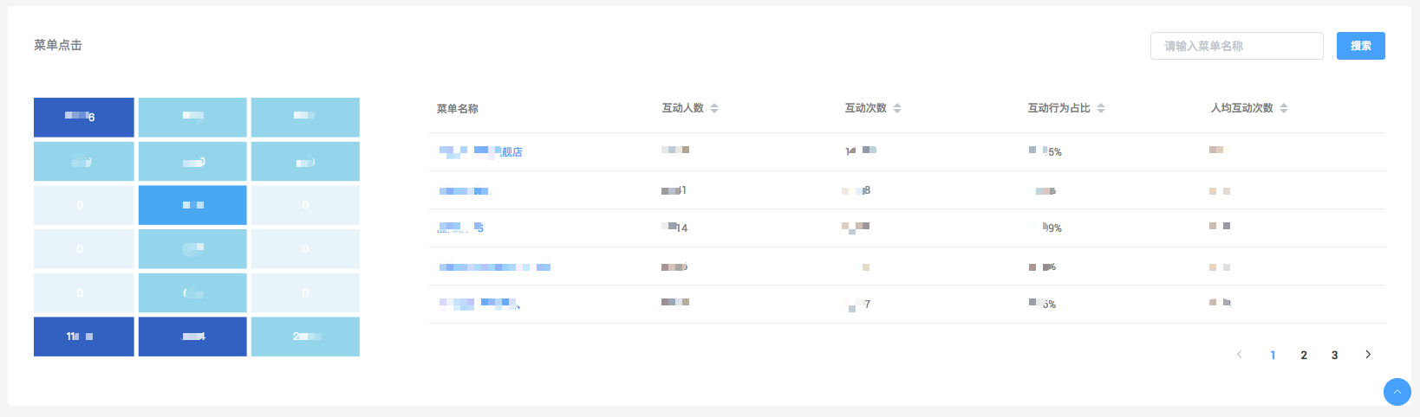Go to next page using right chevron
Screen dimensions: 1420x417
coord(1368,355)
